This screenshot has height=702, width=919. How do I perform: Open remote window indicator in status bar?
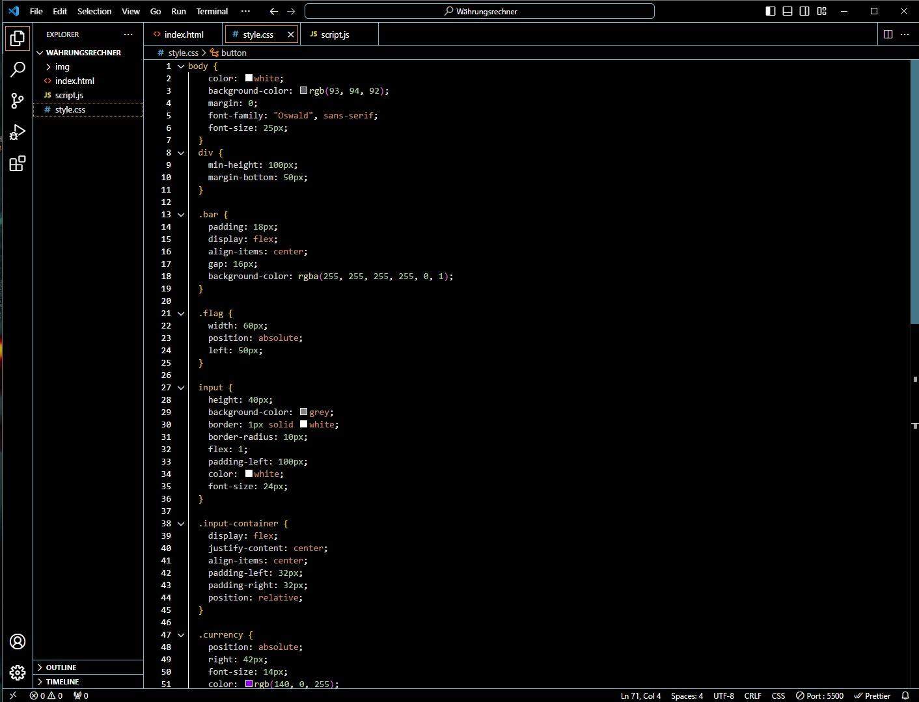click(12, 695)
